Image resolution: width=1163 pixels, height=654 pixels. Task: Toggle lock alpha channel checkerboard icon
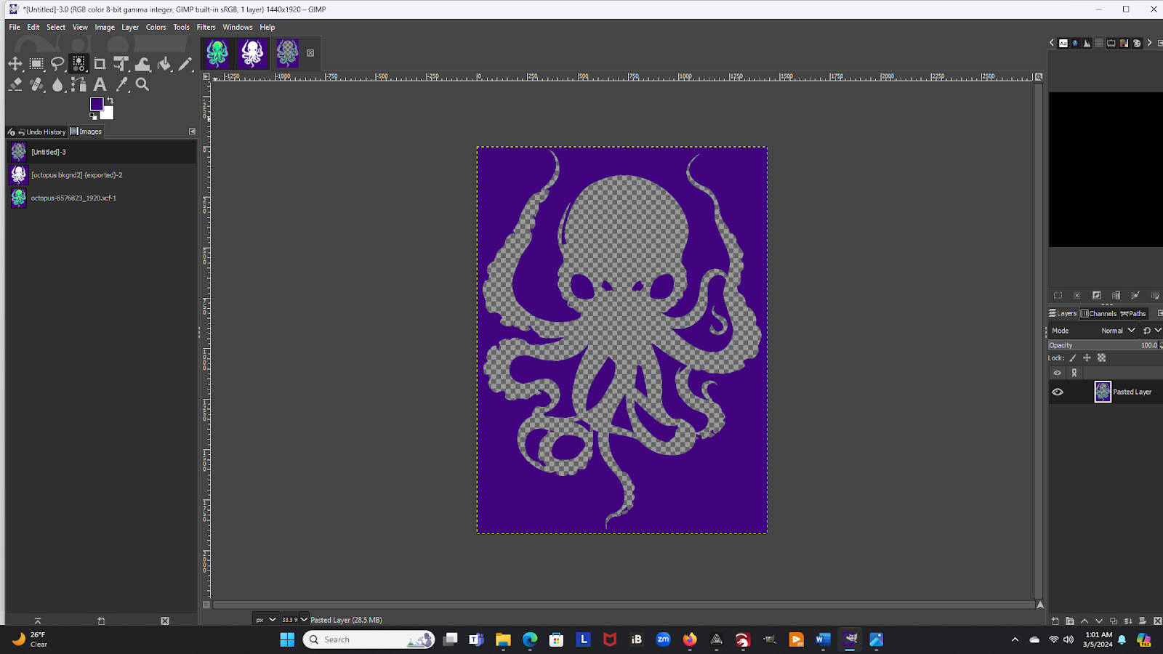click(x=1101, y=358)
